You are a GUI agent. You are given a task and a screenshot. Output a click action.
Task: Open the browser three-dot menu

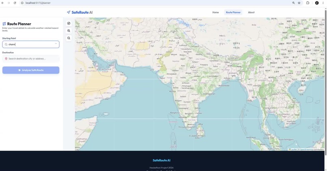[x=323, y=3]
